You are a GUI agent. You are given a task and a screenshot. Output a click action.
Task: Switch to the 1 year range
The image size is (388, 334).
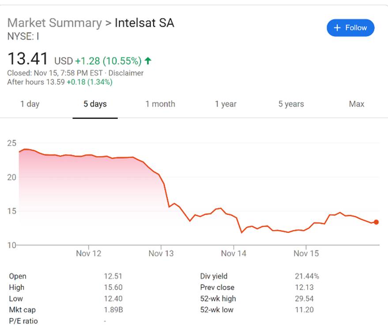click(x=226, y=104)
